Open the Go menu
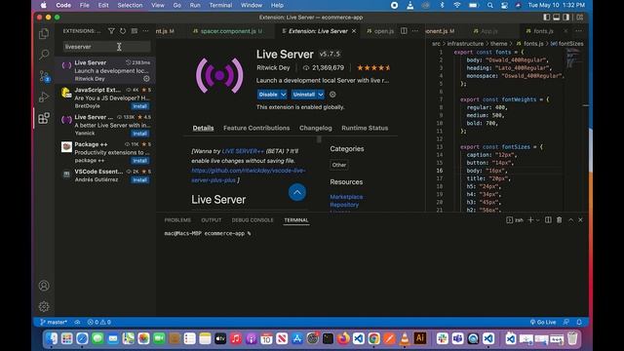Viewport: 624px width, 351px height. click(x=177, y=5)
